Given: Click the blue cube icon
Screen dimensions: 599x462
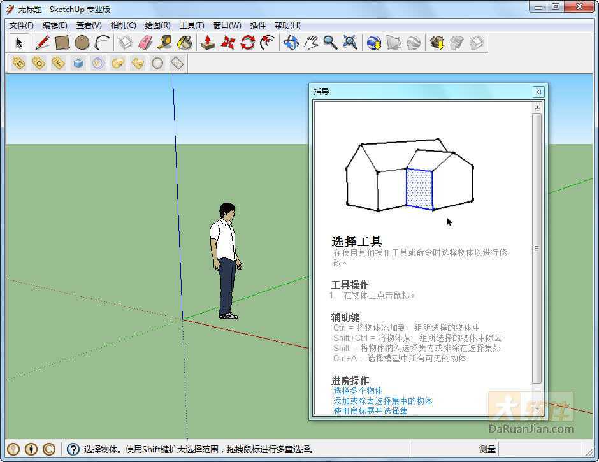Looking at the screenshot, I should [78, 63].
